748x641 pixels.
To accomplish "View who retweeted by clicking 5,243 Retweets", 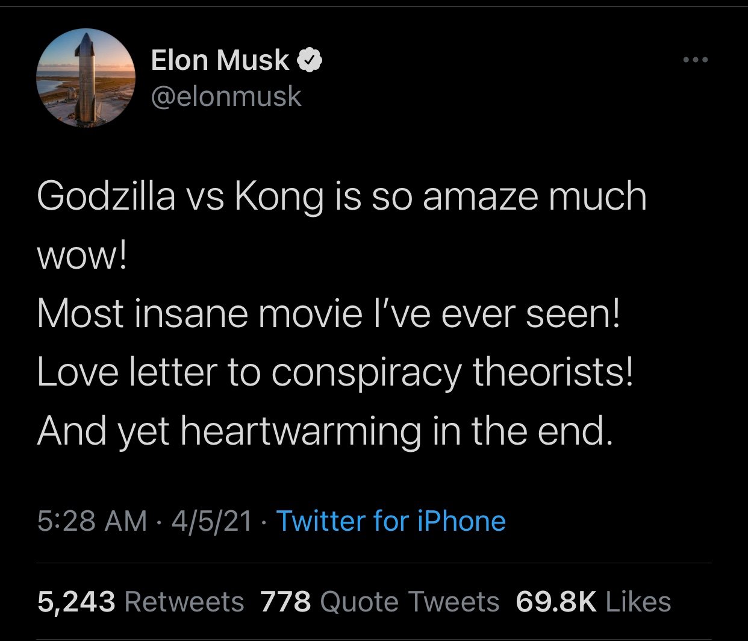I will (x=142, y=600).
